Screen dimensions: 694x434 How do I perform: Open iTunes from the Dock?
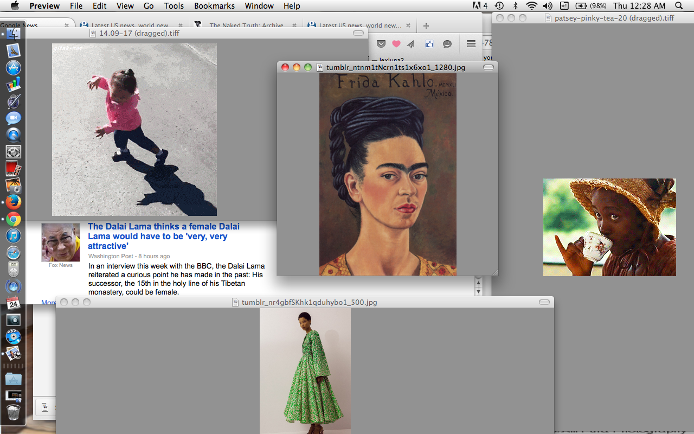point(14,236)
